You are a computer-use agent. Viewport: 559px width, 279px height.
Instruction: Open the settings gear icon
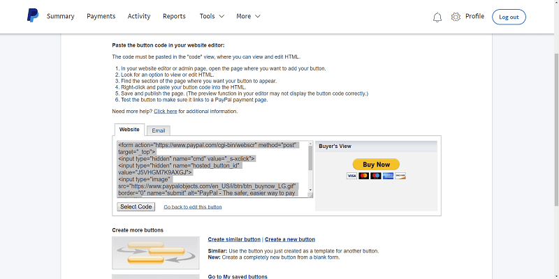[x=456, y=17]
